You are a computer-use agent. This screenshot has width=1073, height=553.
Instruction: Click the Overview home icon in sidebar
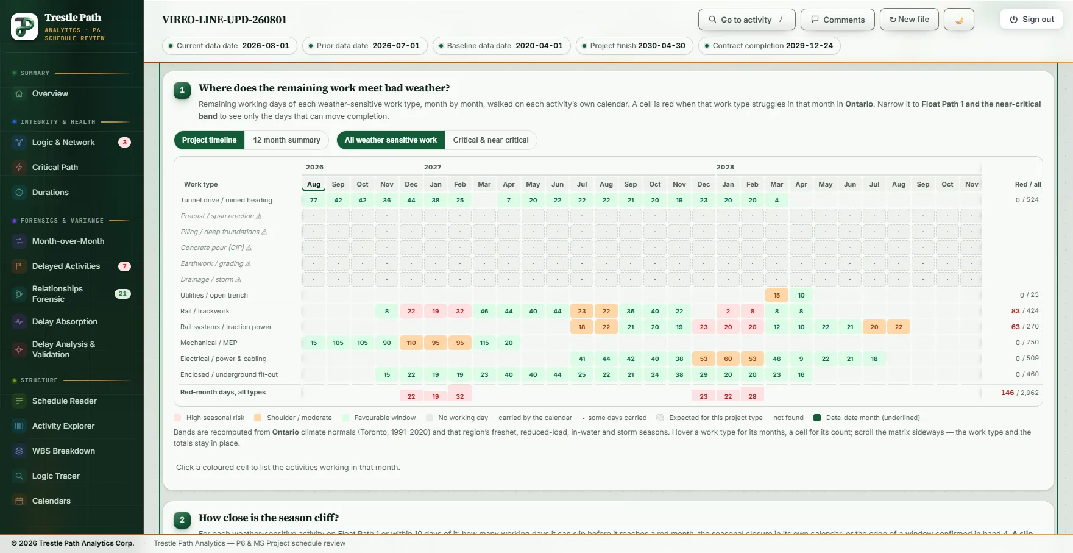(x=19, y=94)
